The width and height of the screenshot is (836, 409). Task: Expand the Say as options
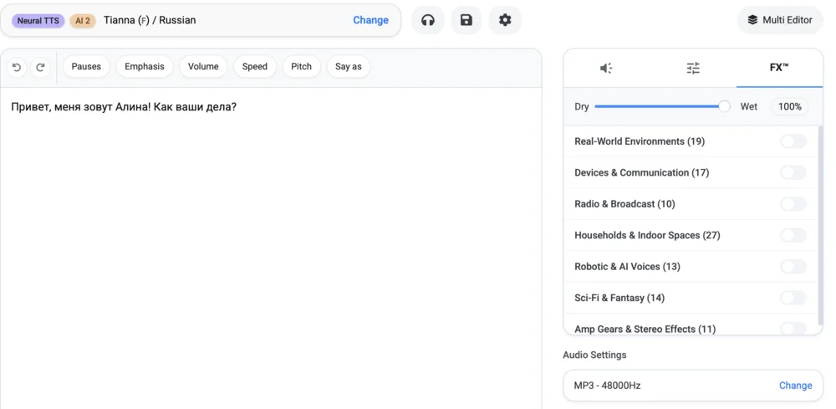click(349, 67)
